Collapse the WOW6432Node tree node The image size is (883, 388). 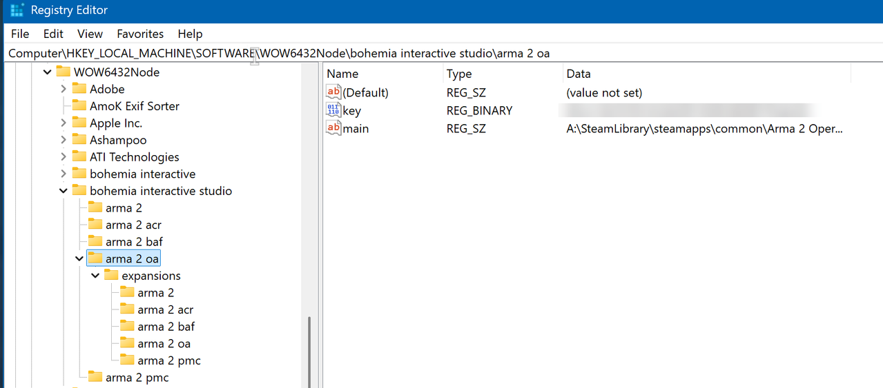(x=47, y=72)
